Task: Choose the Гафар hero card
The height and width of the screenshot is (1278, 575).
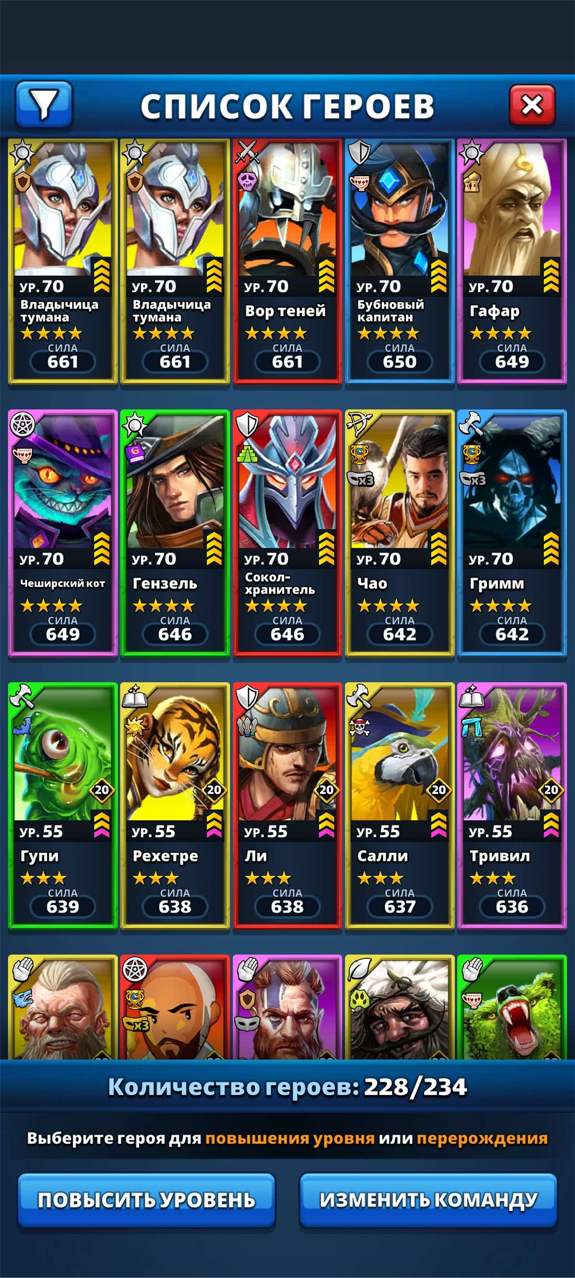Action: click(x=511, y=261)
